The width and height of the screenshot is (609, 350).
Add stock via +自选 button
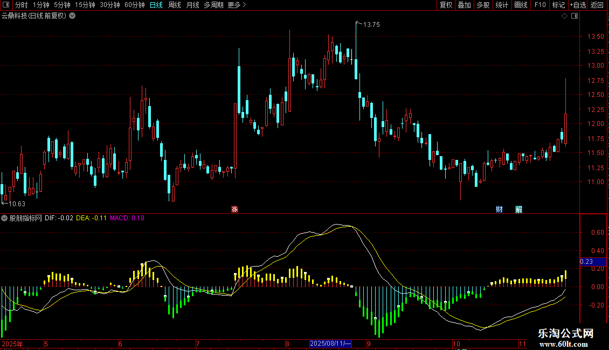click(577, 5)
